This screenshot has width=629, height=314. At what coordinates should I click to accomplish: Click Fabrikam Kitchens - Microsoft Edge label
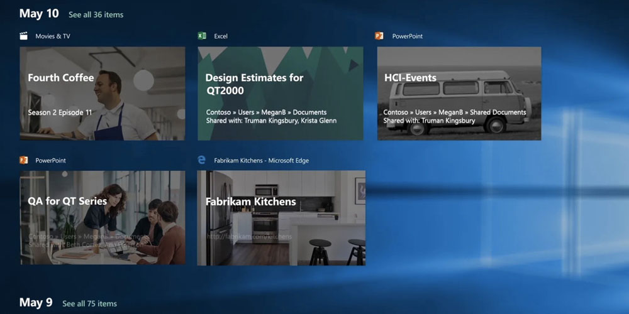point(262,161)
